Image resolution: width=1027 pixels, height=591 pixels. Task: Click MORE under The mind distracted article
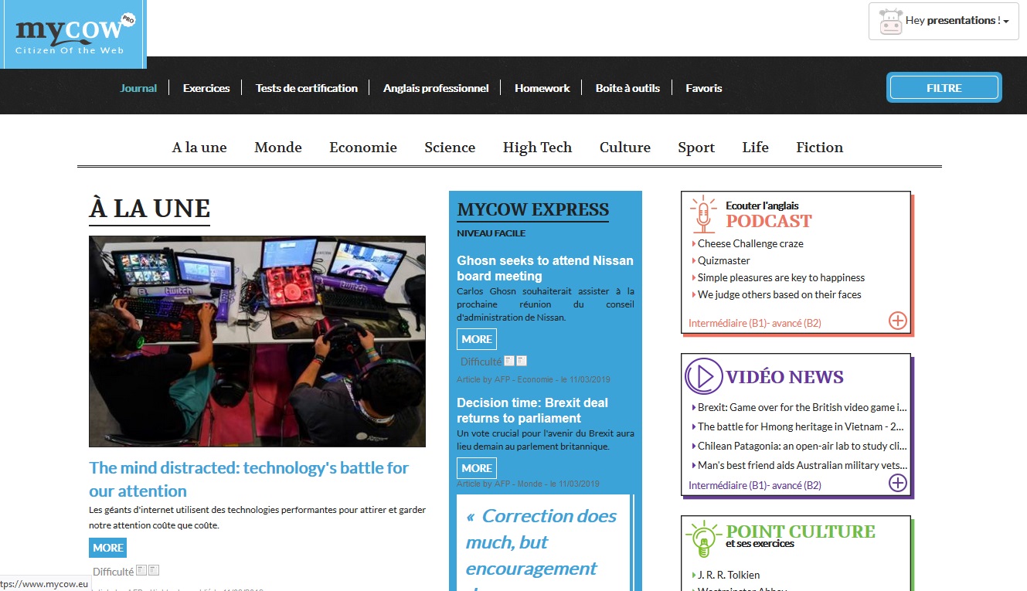pos(108,548)
